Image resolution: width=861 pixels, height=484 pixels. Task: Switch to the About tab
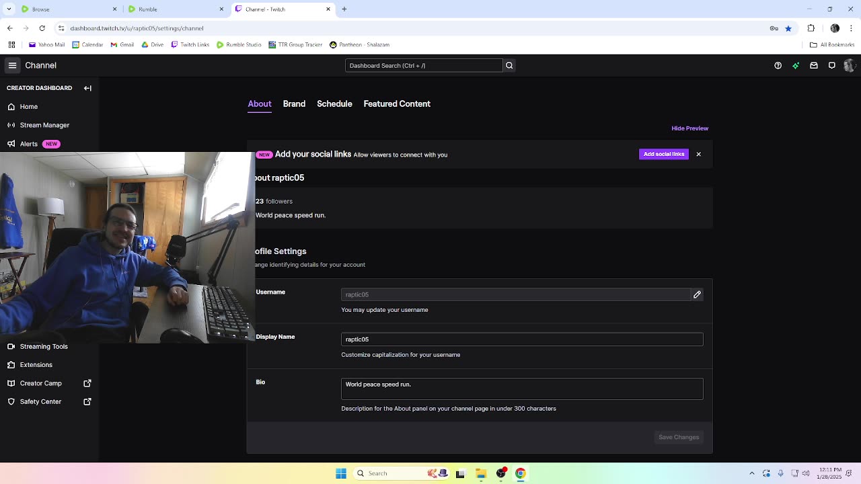pyautogui.click(x=260, y=104)
